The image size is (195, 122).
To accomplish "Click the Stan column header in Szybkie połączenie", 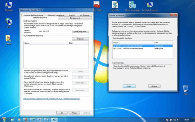I will [x=163, y=43].
